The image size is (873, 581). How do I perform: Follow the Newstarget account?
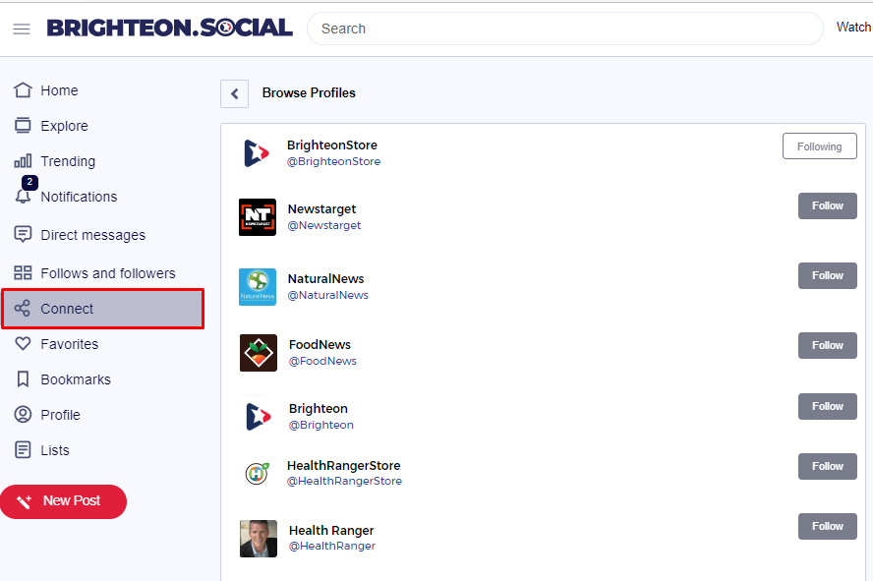click(x=828, y=205)
